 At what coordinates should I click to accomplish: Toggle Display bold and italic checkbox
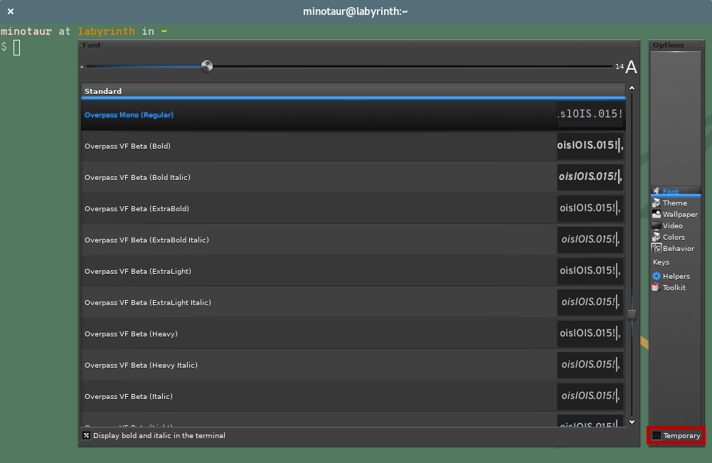(x=87, y=436)
